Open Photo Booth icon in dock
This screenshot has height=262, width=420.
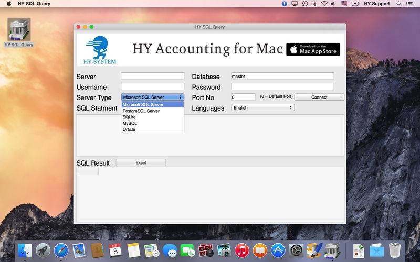(206, 250)
